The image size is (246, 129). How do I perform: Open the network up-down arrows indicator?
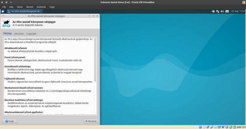218,11
